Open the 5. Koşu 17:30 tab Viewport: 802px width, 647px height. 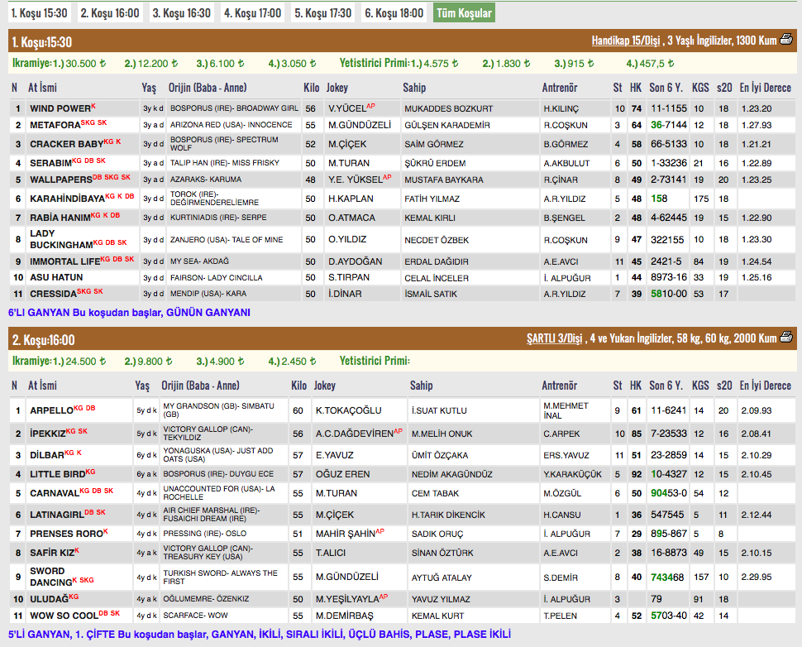coord(322,13)
